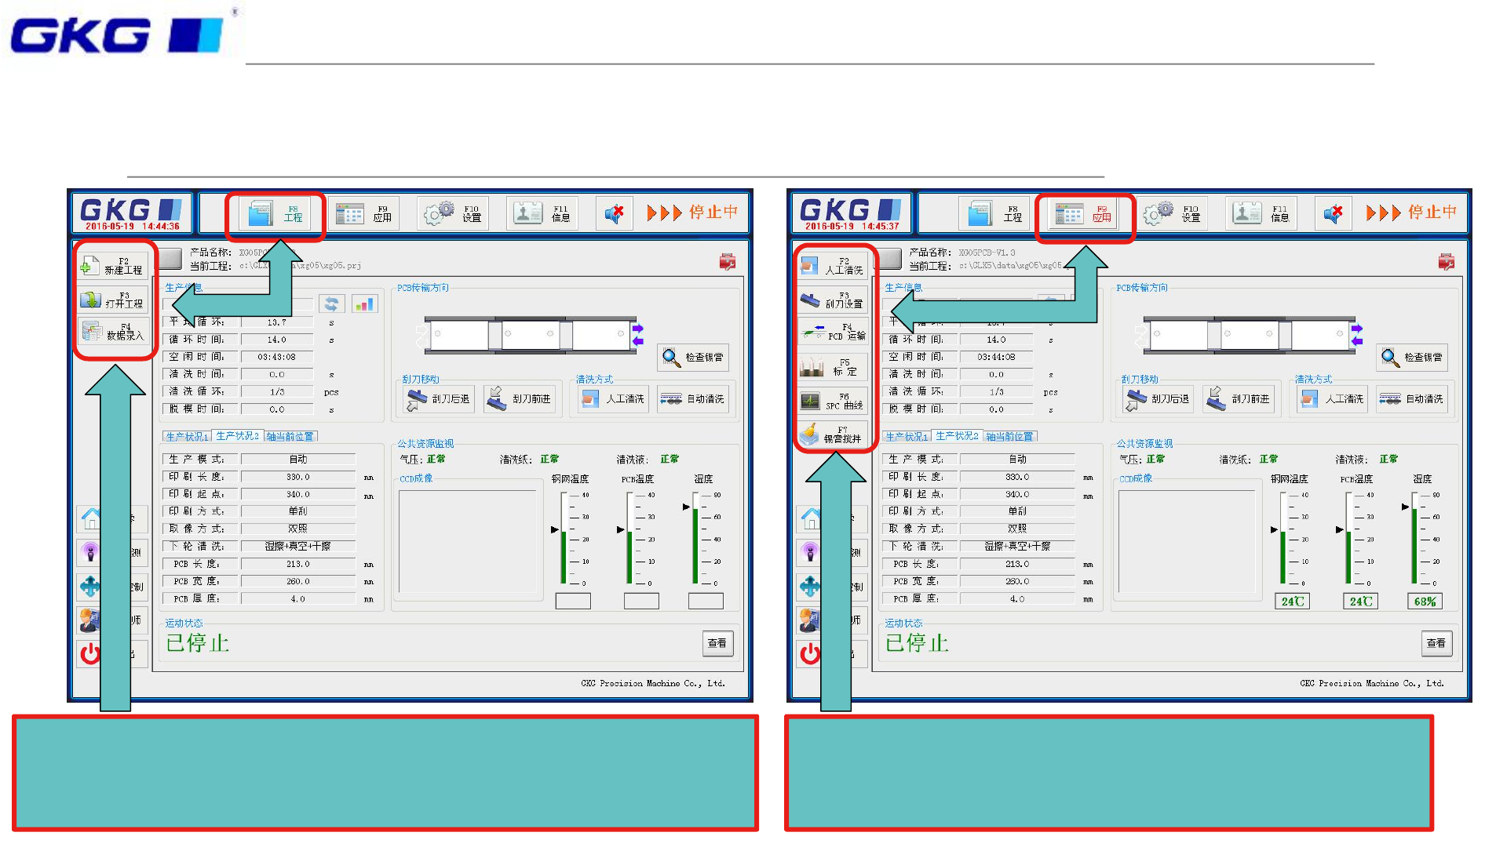Click refresh arrows icon in 生产信息 panel
The height and width of the screenshot is (847, 1507).
[x=332, y=304]
